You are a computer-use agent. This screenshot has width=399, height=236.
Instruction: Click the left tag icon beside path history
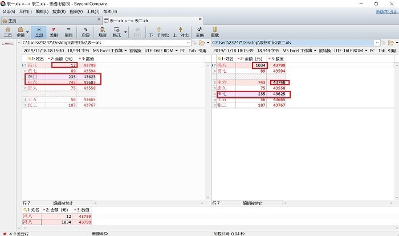pyautogui.click(x=194, y=43)
